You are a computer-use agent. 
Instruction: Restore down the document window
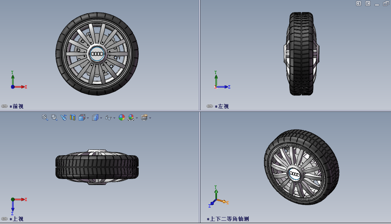386,3
